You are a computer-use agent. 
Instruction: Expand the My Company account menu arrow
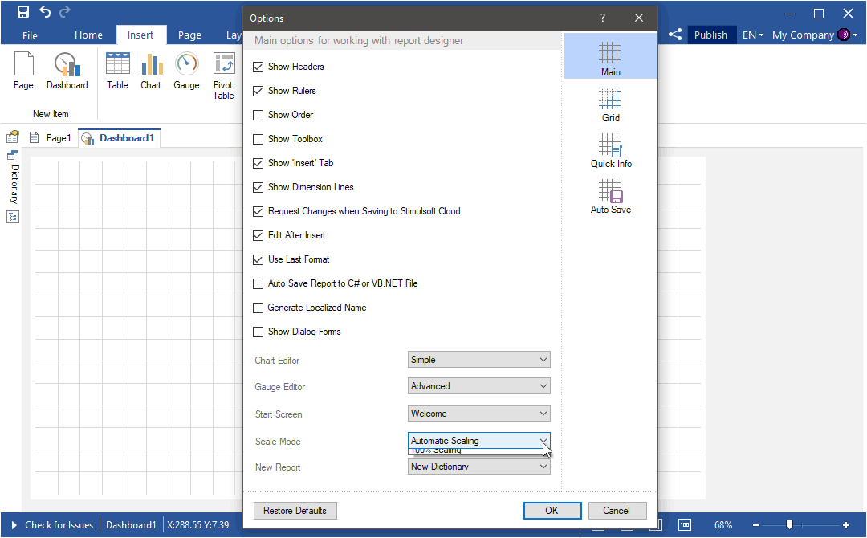(856, 35)
